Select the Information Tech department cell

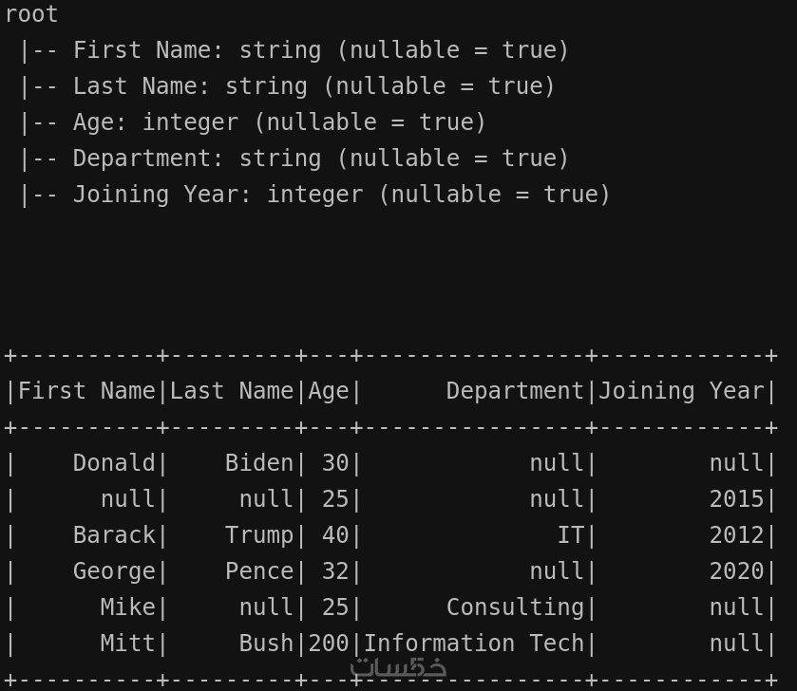pos(474,644)
